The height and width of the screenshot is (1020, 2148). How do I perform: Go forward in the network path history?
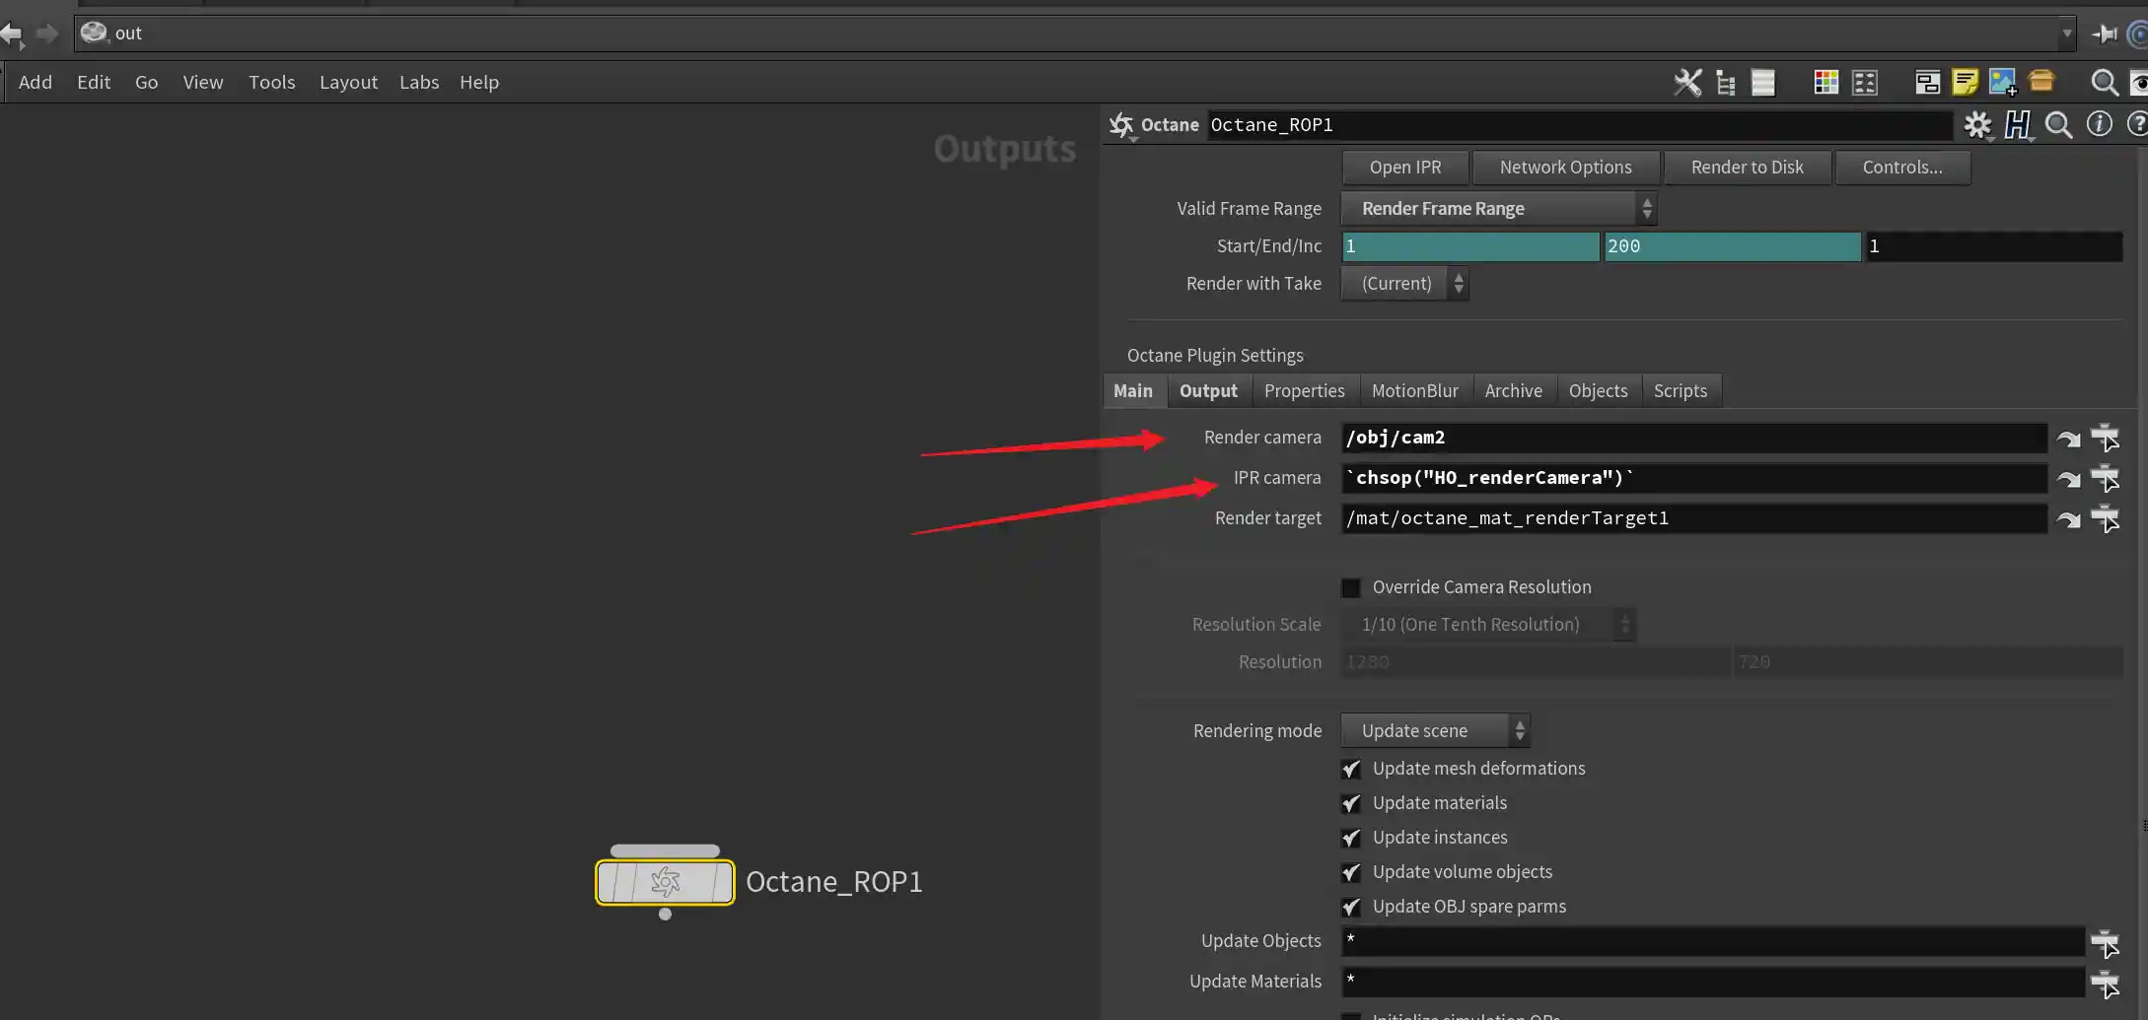point(46,34)
